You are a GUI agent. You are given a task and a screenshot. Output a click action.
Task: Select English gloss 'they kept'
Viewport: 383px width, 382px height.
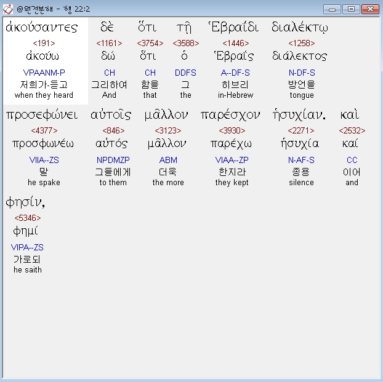232,182
